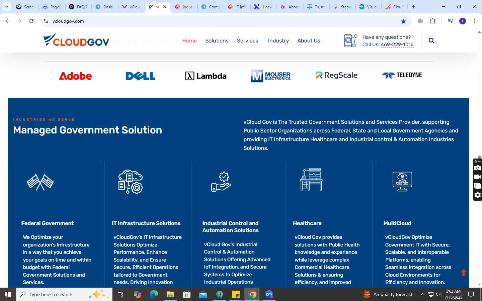Click the Teledyne partner logo

[402, 75]
